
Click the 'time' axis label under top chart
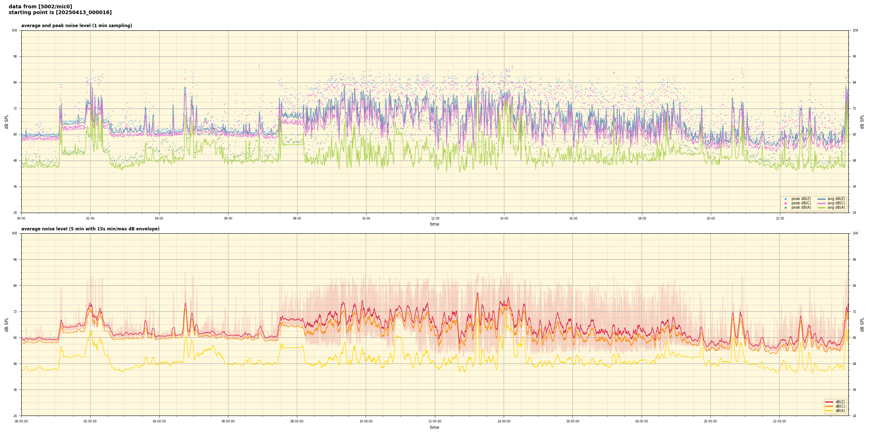click(x=434, y=224)
